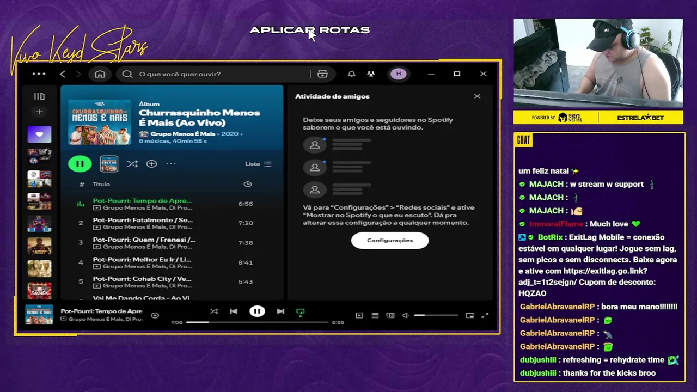Toggle shuffle for the album
Viewport: 697px width, 392px height.
132,164
